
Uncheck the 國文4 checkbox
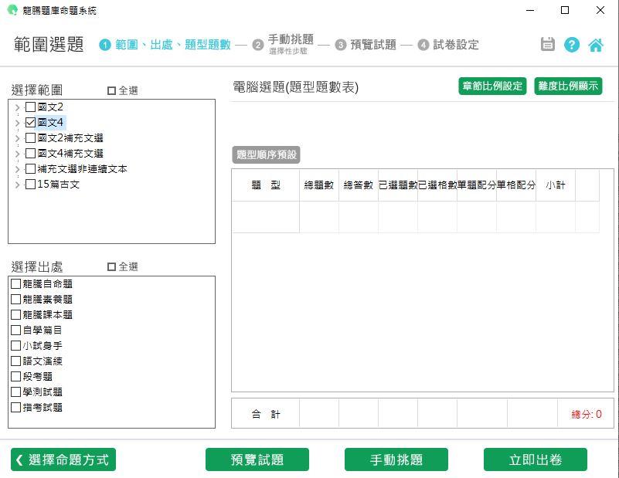click(x=30, y=123)
